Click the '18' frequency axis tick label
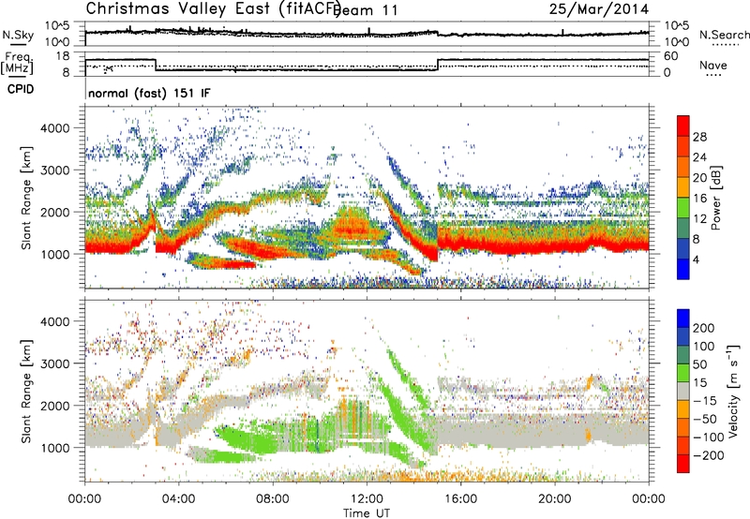Screen dimensions: 750x519 pyautogui.click(x=63, y=56)
